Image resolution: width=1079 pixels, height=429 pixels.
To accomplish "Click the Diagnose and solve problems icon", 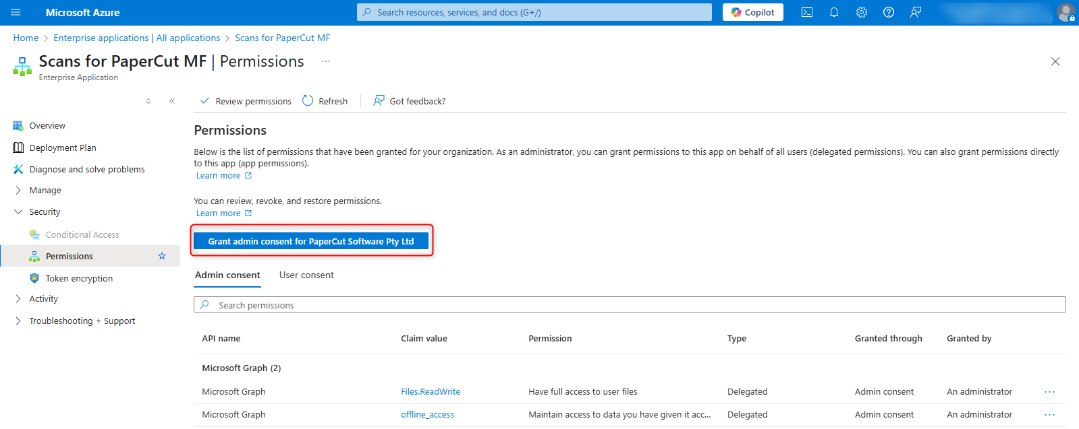I will pos(18,169).
